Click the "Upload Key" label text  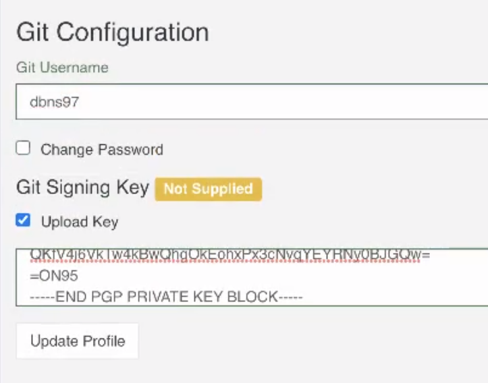click(80, 221)
